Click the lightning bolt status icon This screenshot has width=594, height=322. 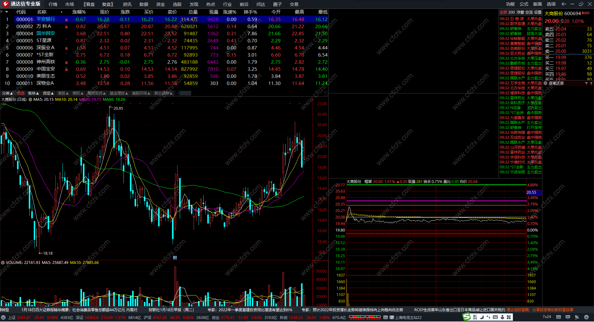(x=586, y=317)
